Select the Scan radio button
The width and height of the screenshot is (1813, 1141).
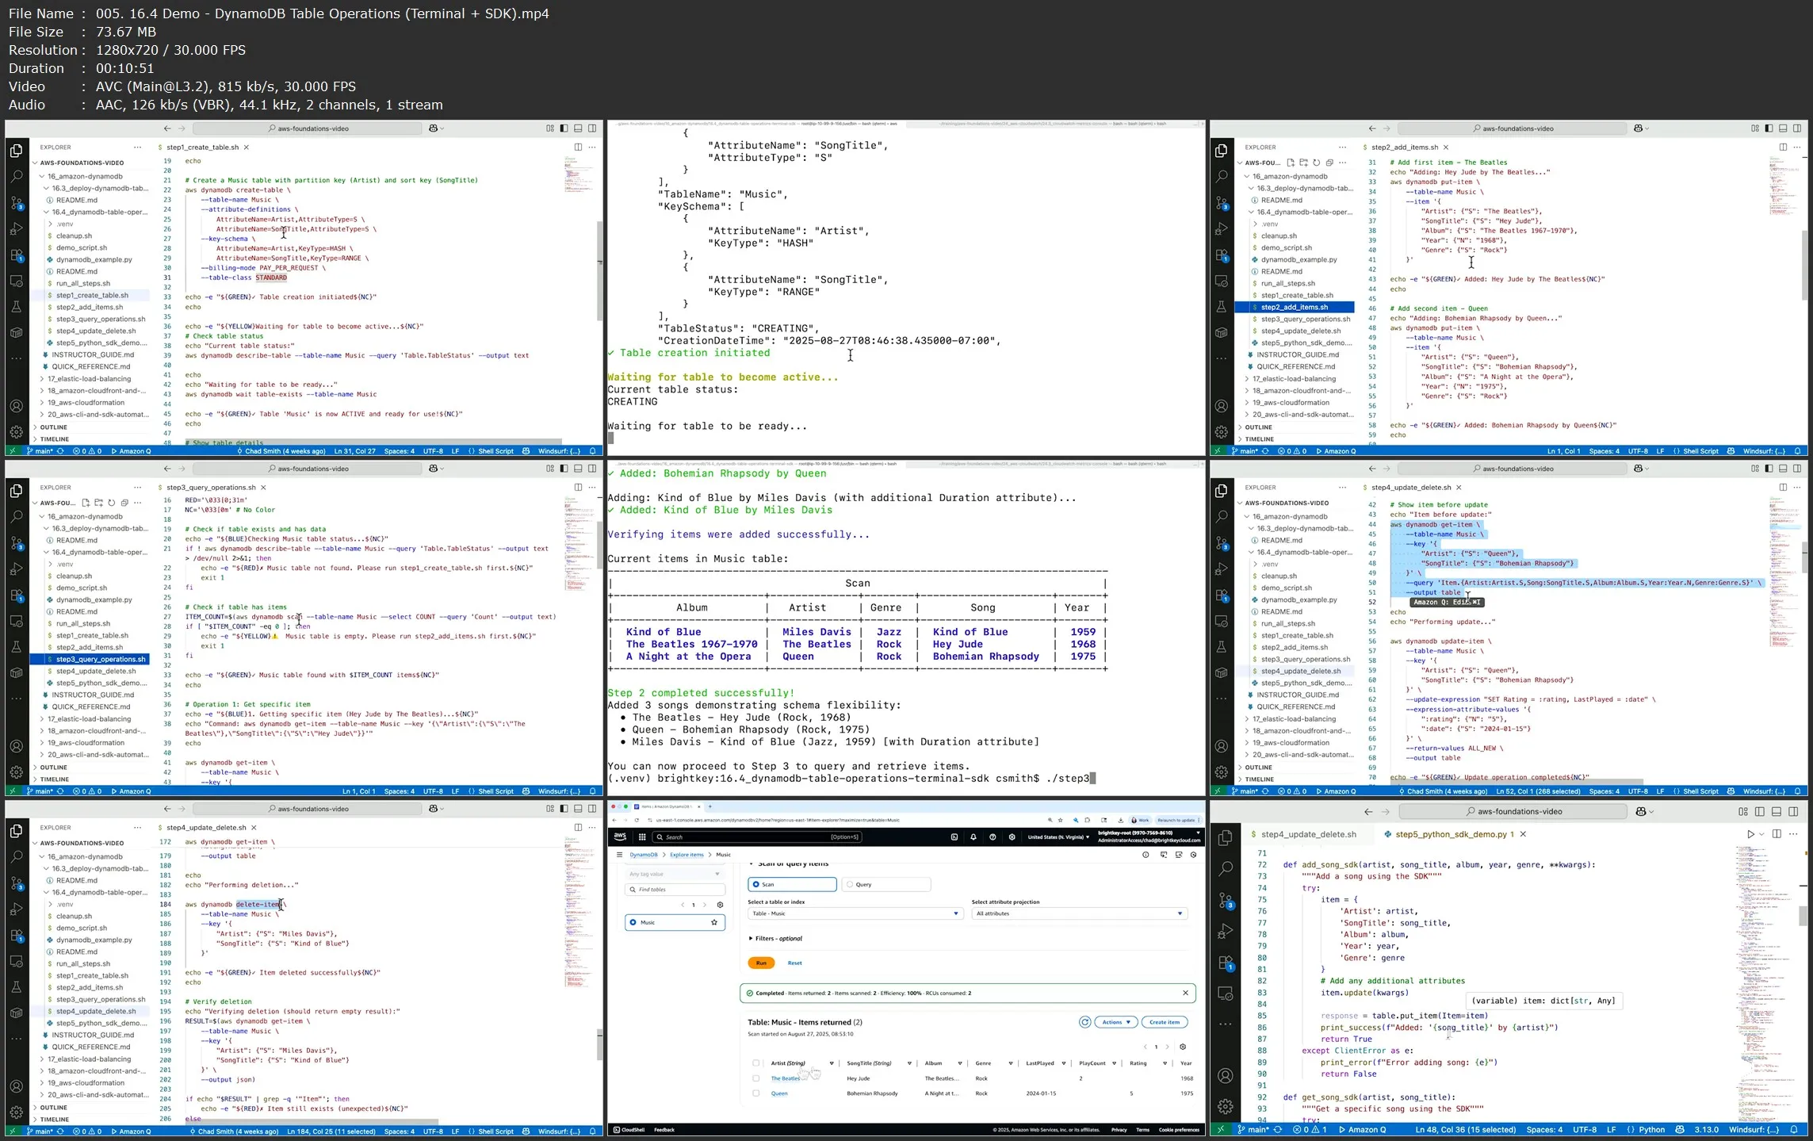click(x=759, y=883)
